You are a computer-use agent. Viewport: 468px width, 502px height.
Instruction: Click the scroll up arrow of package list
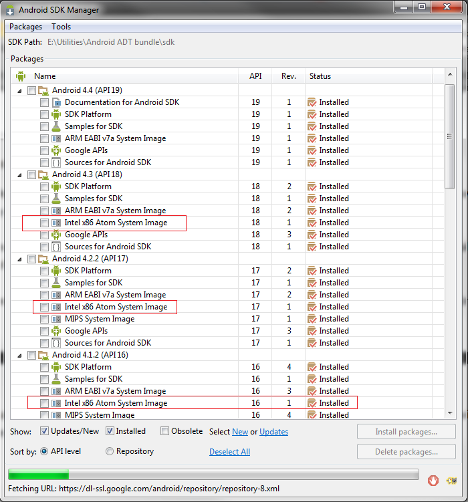pos(450,75)
